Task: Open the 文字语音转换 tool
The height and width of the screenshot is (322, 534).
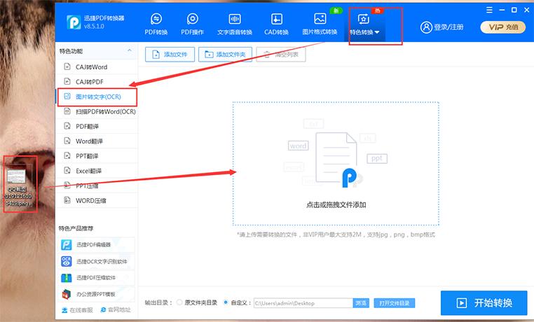Action: [234, 19]
